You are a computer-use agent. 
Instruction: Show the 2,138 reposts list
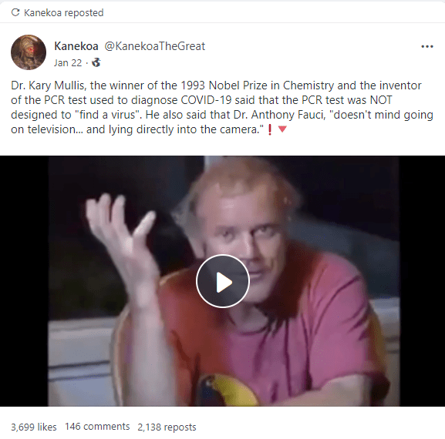click(x=167, y=427)
